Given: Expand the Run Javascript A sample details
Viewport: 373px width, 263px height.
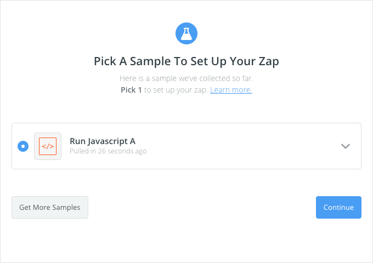Looking at the screenshot, I should tap(346, 146).
